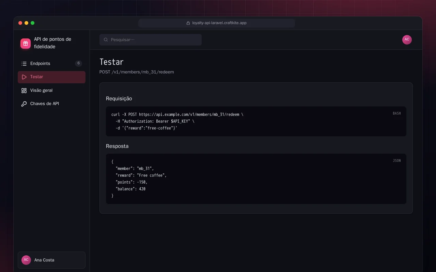Click the loyalty-api-laravel.craftkite.app address bar

click(217, 23)
